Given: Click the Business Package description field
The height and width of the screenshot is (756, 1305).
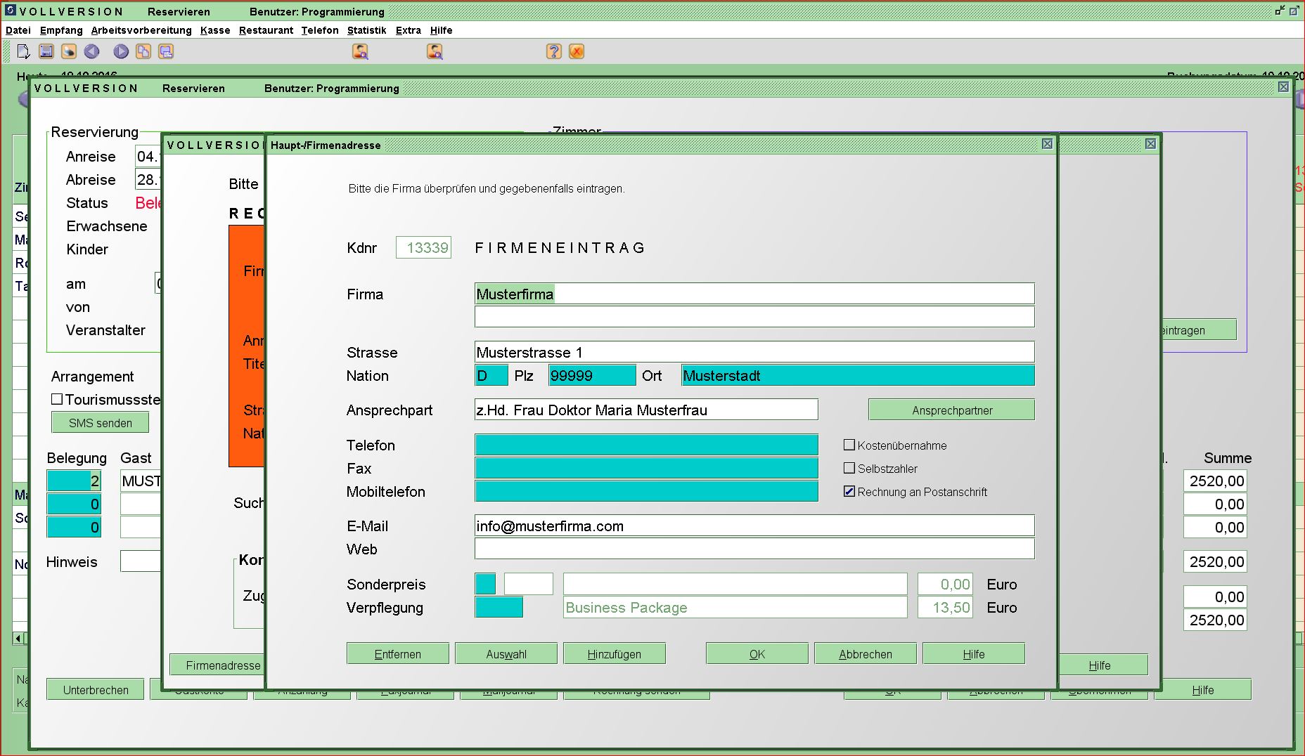Looking at the screenshot, I should 735,607.
